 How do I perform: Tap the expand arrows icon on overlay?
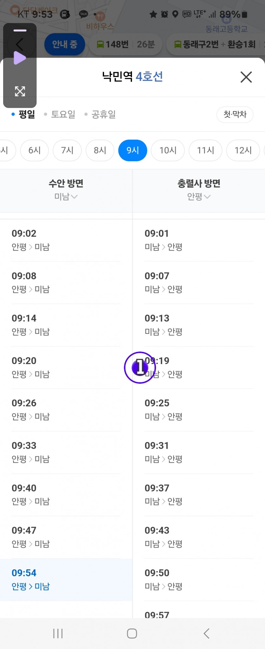click(20, 91)
